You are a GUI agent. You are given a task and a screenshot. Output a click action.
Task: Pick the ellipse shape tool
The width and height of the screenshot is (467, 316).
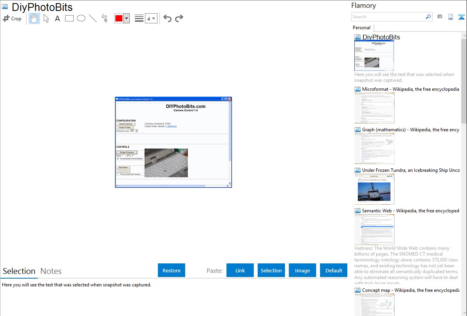pyautogui.click(x=81, y=18)
